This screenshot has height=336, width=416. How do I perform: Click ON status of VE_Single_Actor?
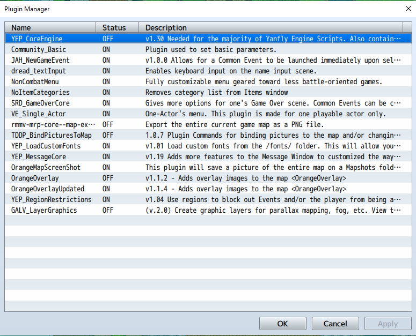click(106, 114)
